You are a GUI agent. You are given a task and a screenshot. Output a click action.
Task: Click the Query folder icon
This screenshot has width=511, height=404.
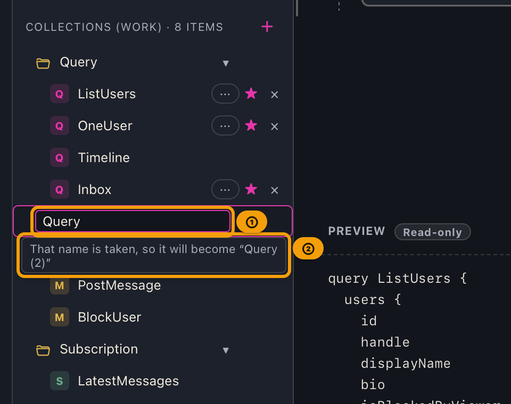point(43,63)
